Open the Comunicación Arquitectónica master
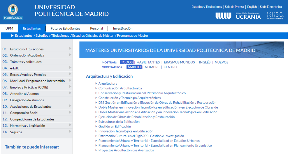 tap(120, 88)
